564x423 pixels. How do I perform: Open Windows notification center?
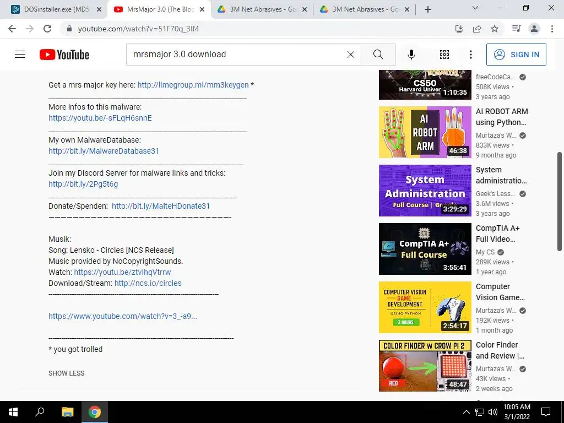coord(546,412)
